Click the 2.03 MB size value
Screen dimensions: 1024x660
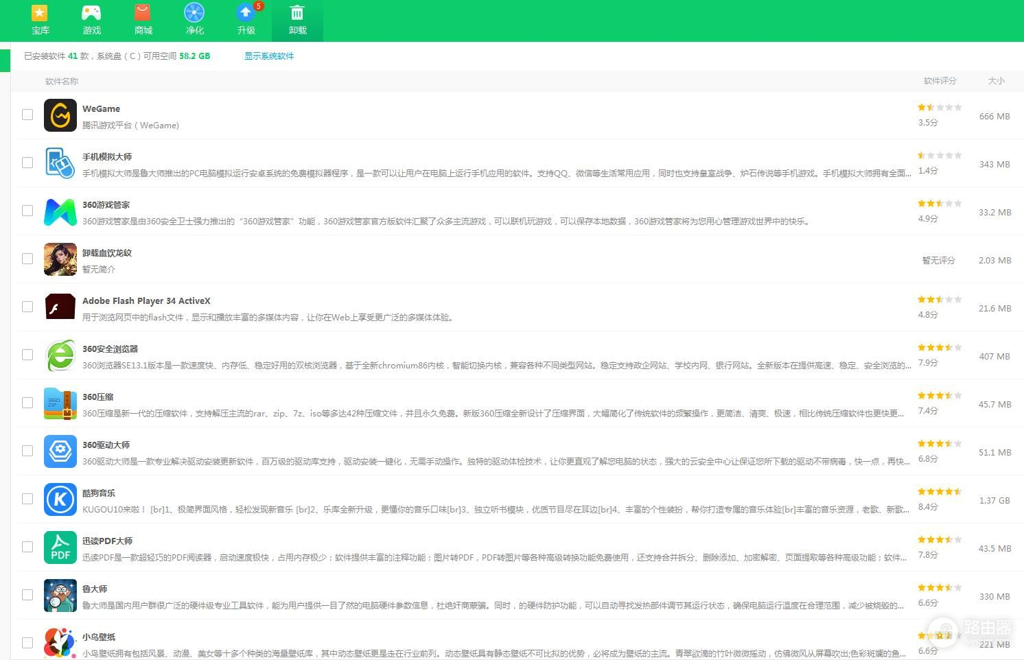(995, 261)
